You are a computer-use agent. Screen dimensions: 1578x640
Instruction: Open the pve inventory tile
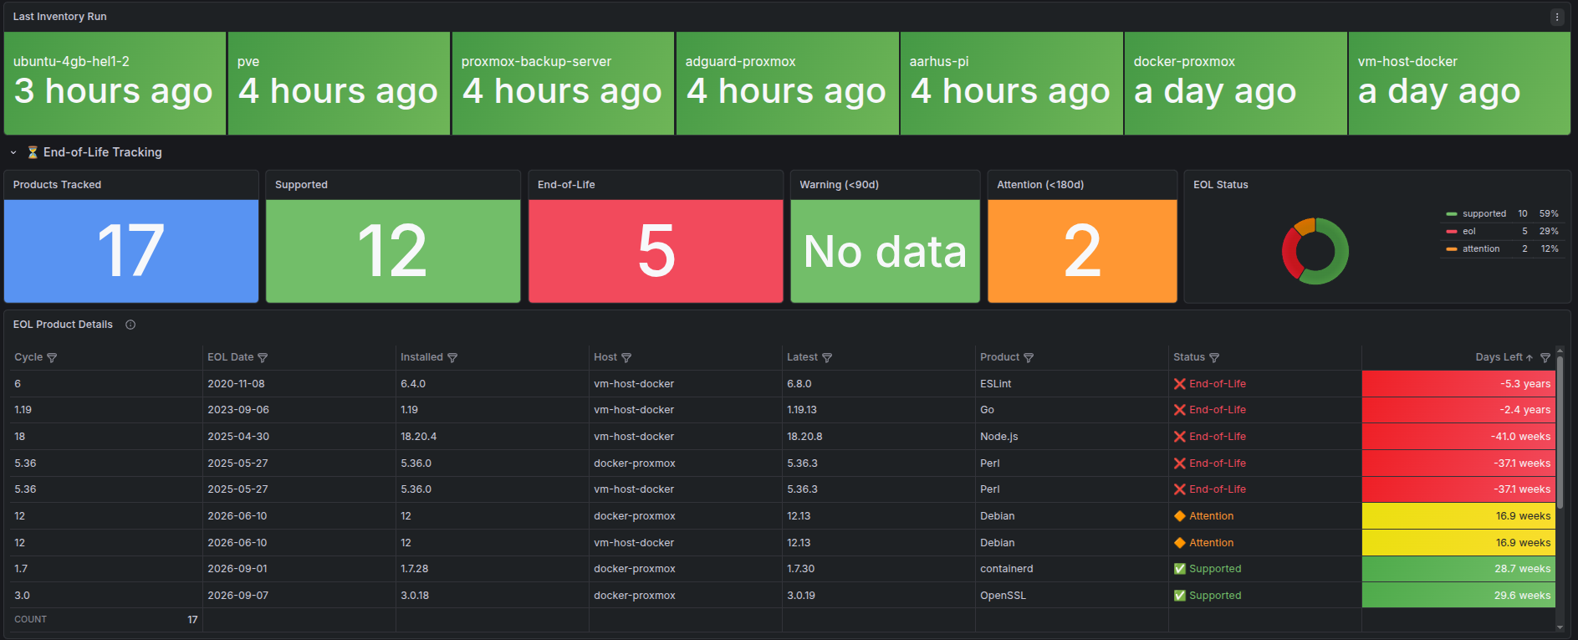339,84
